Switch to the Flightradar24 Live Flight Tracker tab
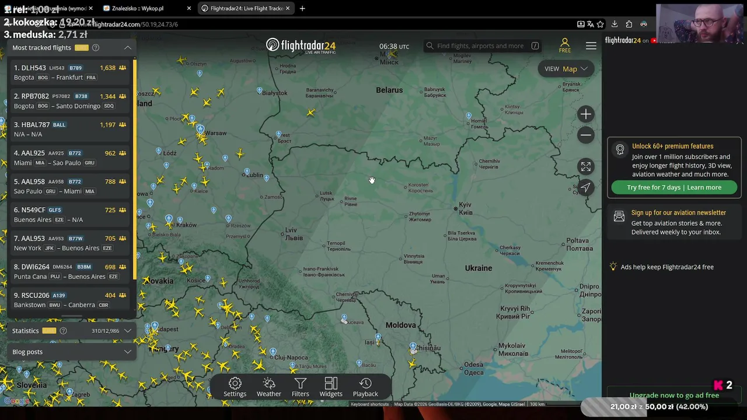The width and height of the screenshot is (747, 420). [246, 8]
